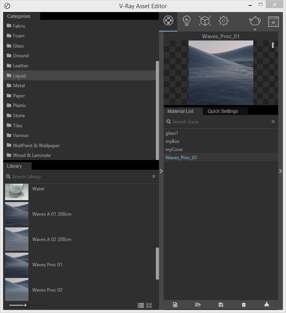Switch to the Material List tab
This screenshot has width=286, height=313.
(183, 111)
